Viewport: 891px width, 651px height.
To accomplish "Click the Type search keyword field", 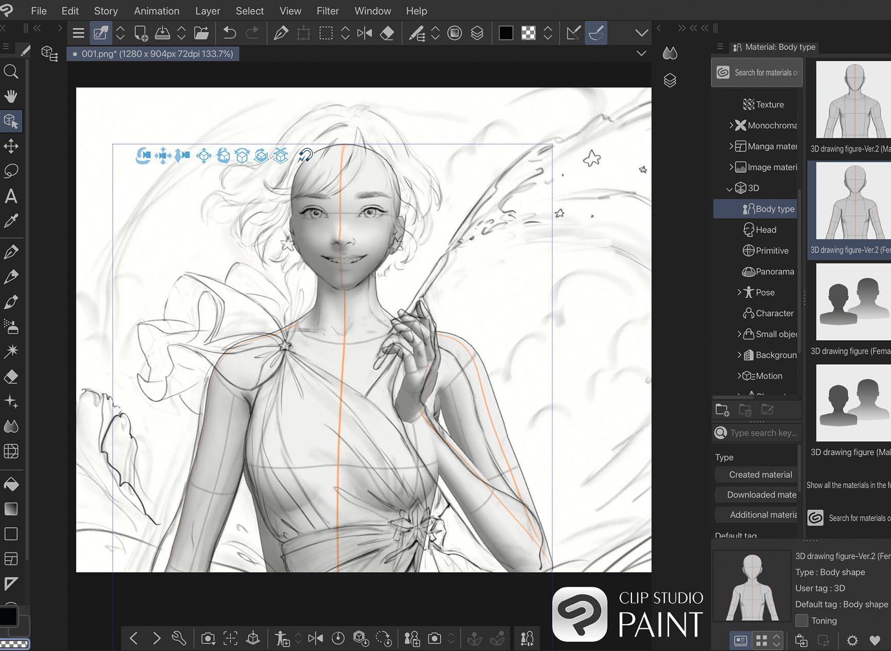I will (763, 433).
